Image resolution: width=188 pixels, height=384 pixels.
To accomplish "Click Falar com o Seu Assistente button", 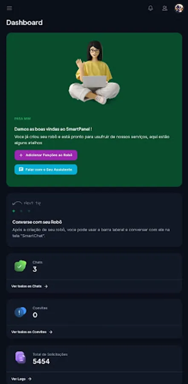I will [46, 169].
